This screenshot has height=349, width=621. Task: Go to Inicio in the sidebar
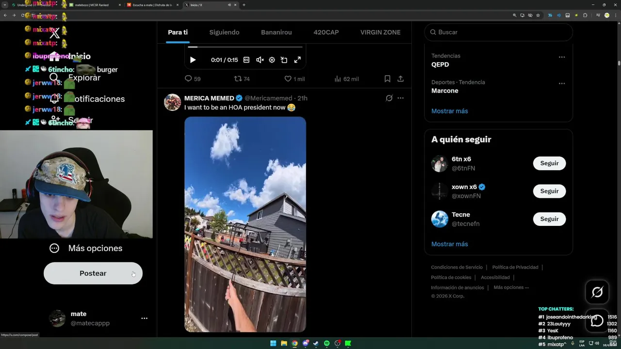[x=70, y=56]
